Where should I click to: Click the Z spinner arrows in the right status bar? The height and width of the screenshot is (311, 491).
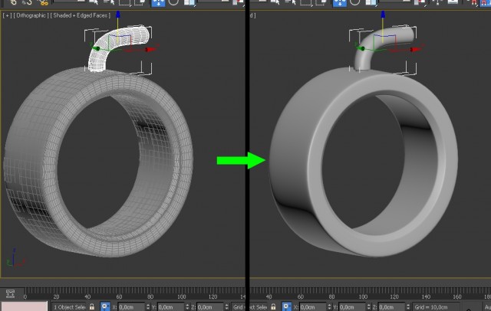tap(408, 307)
